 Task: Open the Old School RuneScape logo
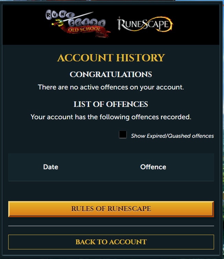pyautogui.click(x=78, y=24)
